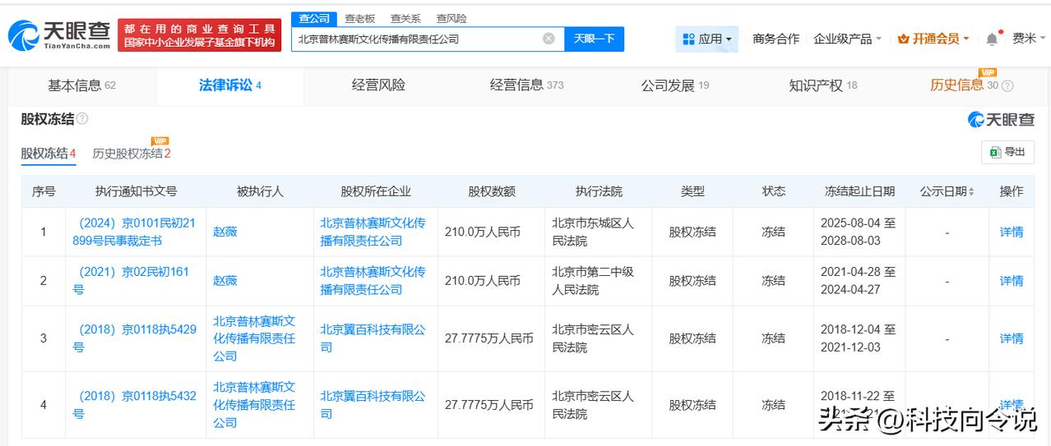
Task: Open 北京普林赛斯文化传播 equity company in row 2
Action: pos(373,281)
